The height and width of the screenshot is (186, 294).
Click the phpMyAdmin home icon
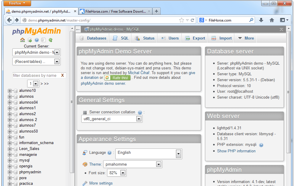click(22, 40)
